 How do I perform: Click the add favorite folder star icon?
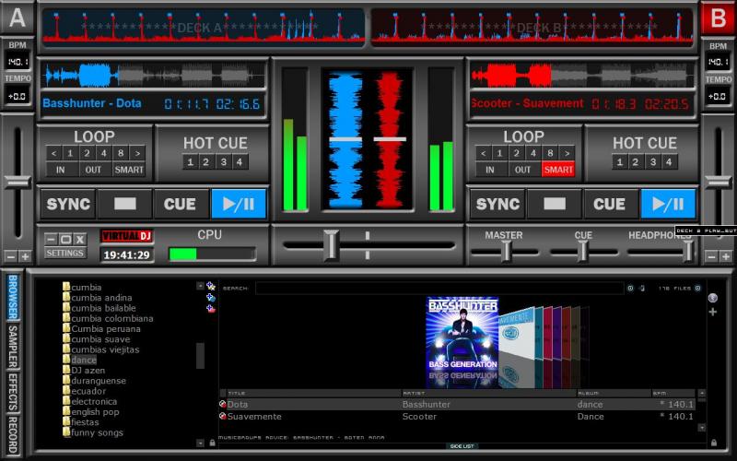(211, 286)
